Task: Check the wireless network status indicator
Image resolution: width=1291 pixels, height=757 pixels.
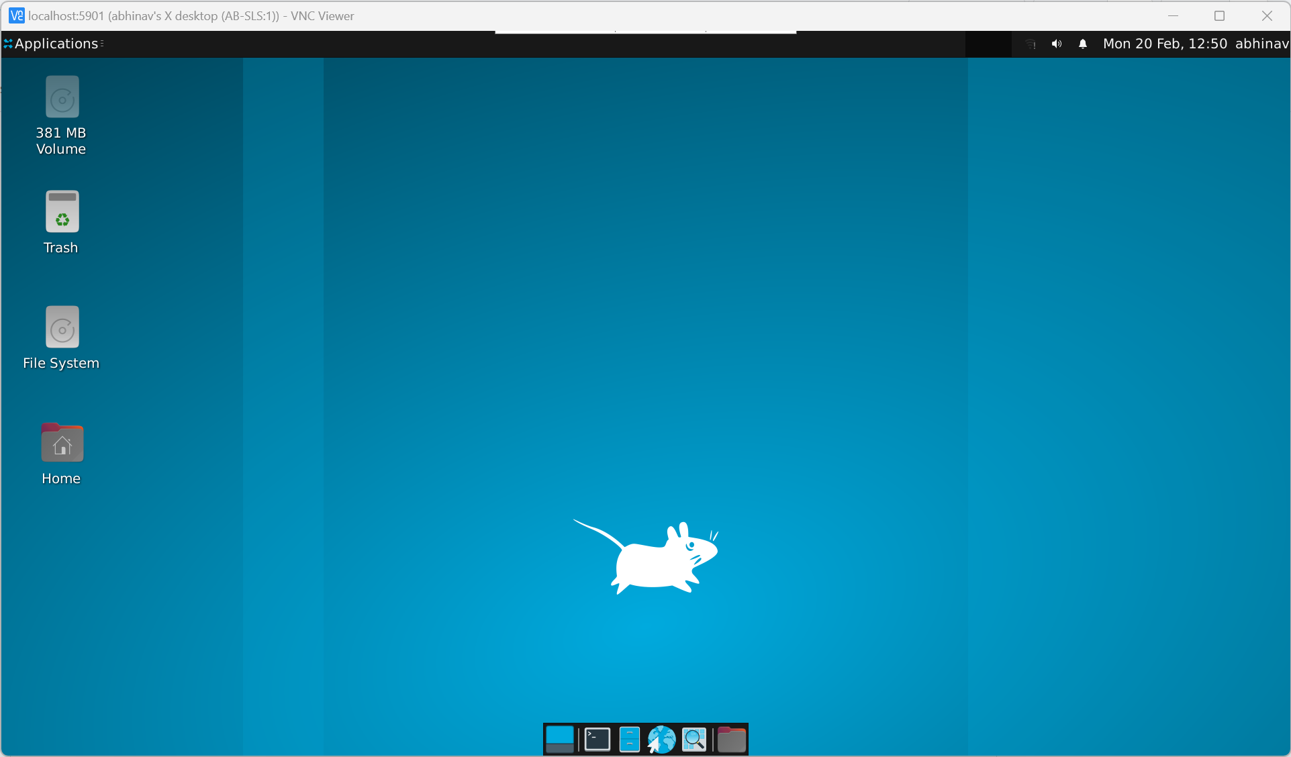Action: (1030, 44)
